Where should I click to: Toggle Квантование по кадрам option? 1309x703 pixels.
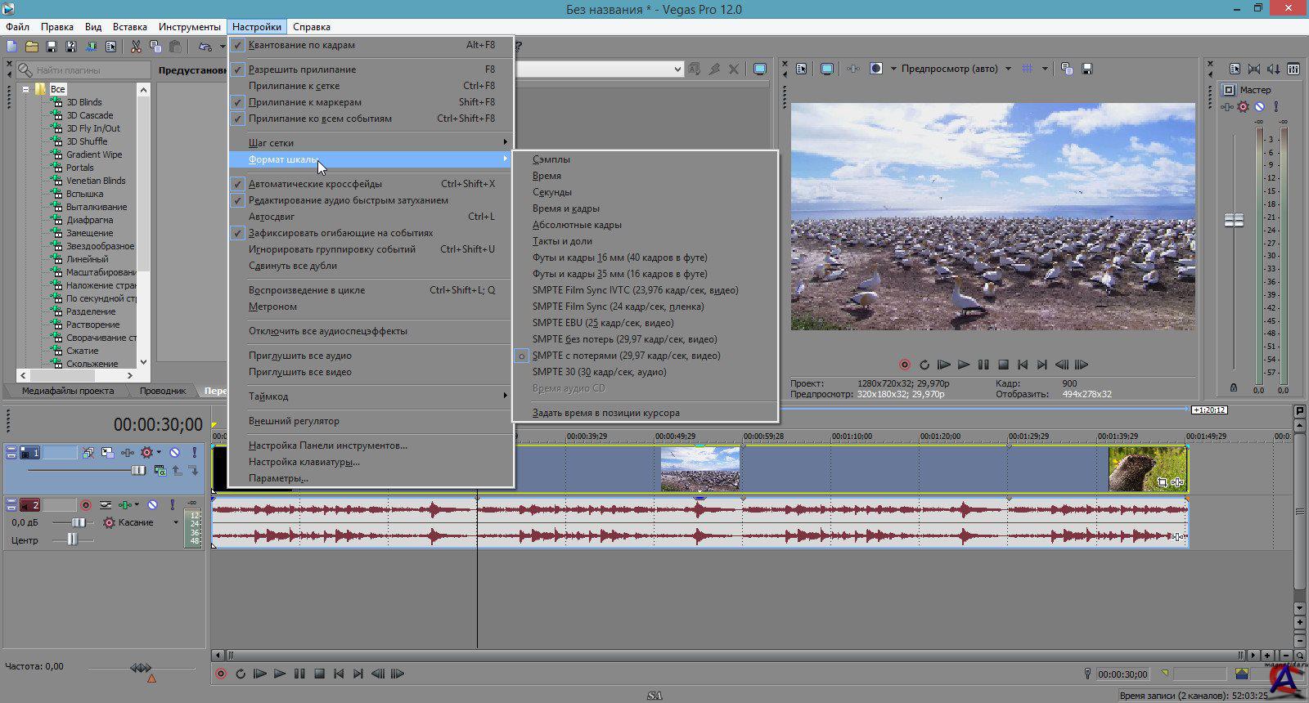click(302, 45)
